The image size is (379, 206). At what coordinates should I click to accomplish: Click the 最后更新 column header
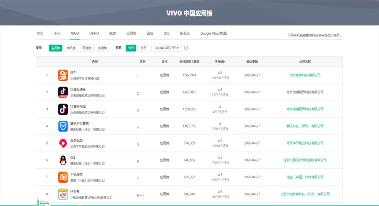click(252, 62)
